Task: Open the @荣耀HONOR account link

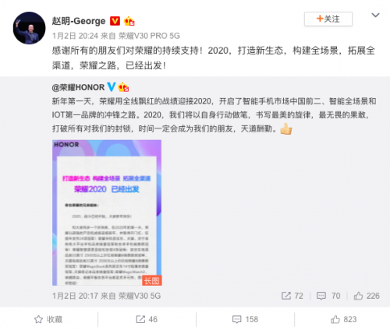Action: click(x=78, y=87)
